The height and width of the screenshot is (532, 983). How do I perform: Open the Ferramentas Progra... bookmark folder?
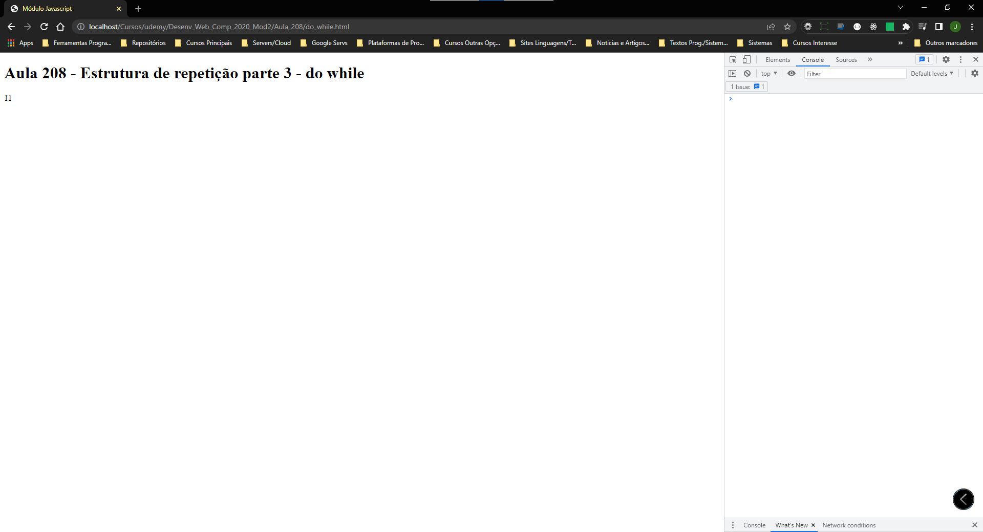point(77,43)
